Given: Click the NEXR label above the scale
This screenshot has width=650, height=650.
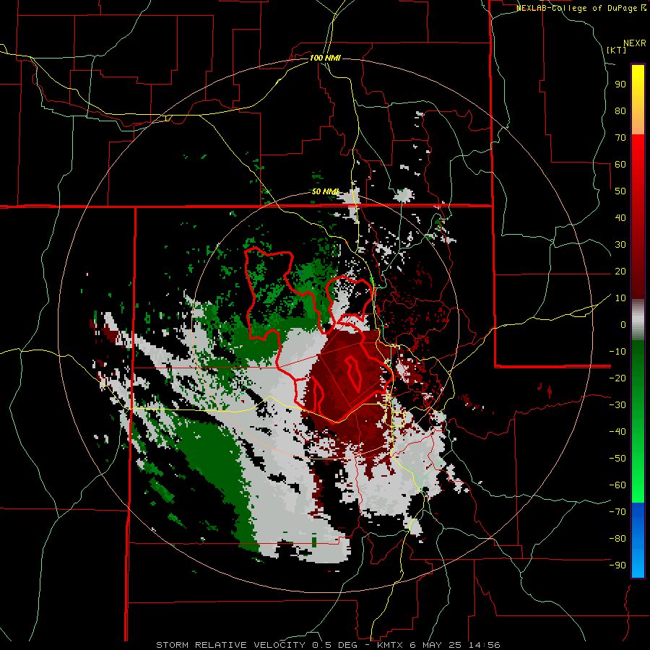Looking at the screenshot, I should 634,43.
